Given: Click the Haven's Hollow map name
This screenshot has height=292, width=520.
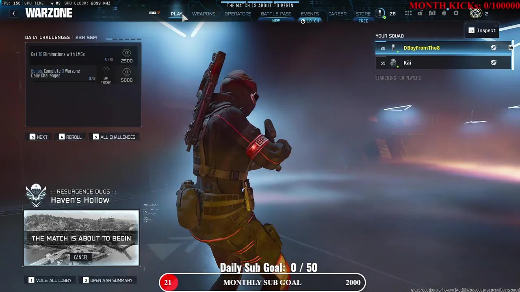Looking at the screenshot, I should 80,200.
